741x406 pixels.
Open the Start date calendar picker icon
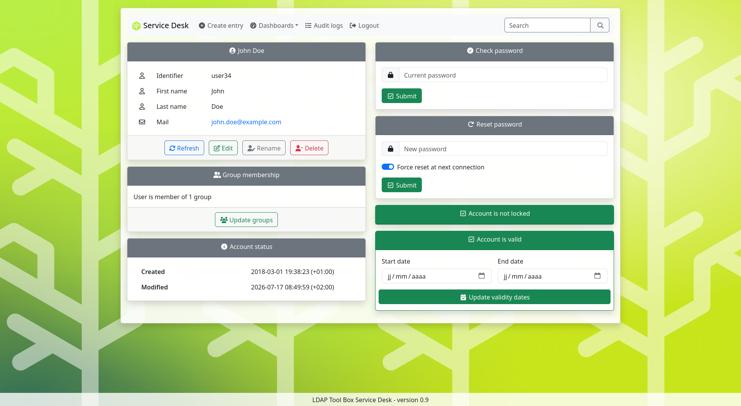pos(482,276)
